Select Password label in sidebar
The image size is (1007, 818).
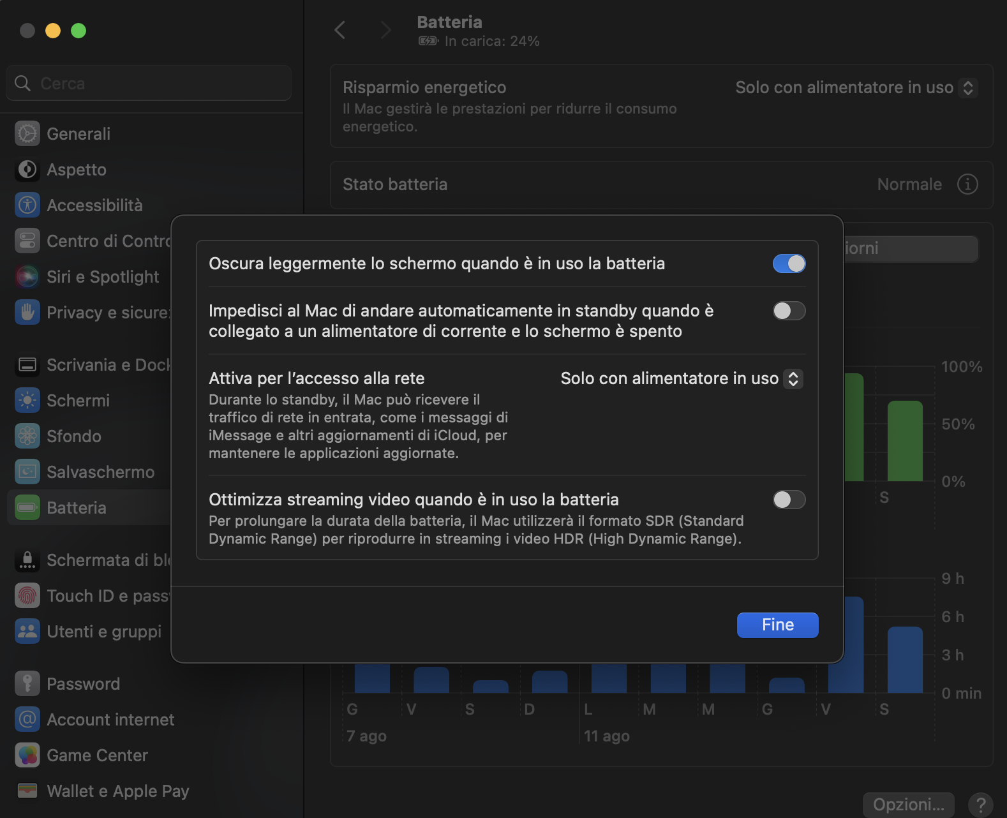(84, 684)
